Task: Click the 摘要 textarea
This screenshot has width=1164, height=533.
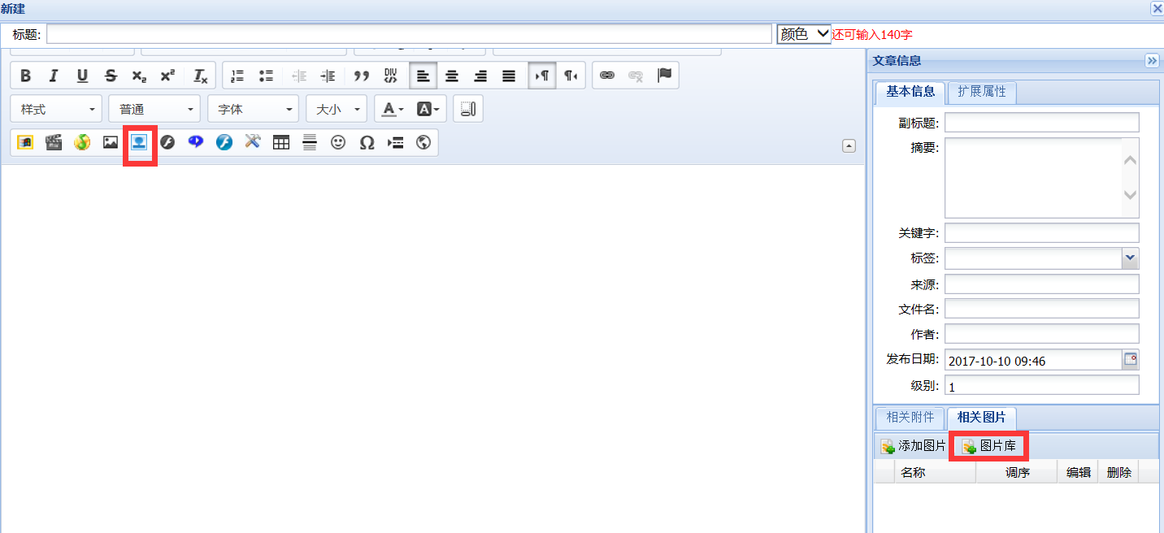Action: click(x=1042, y=178)
